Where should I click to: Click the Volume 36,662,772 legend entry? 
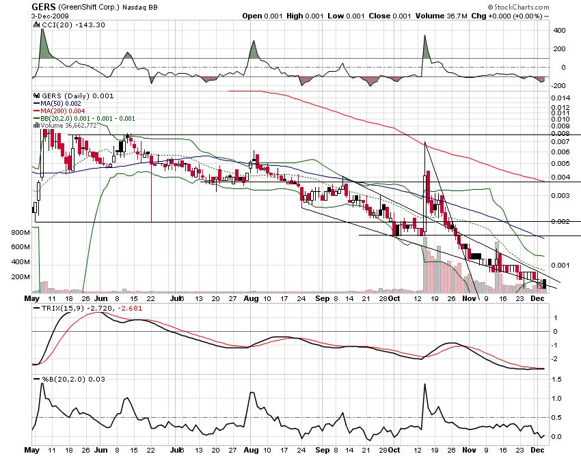tap(68, 126)
